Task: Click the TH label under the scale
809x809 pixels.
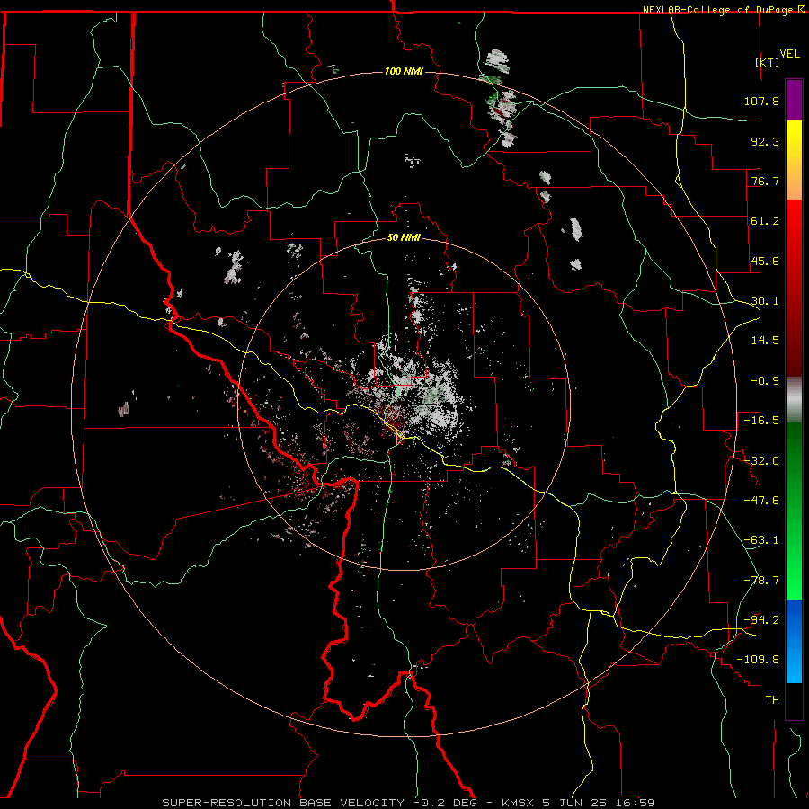Action: tap(772, 699)
